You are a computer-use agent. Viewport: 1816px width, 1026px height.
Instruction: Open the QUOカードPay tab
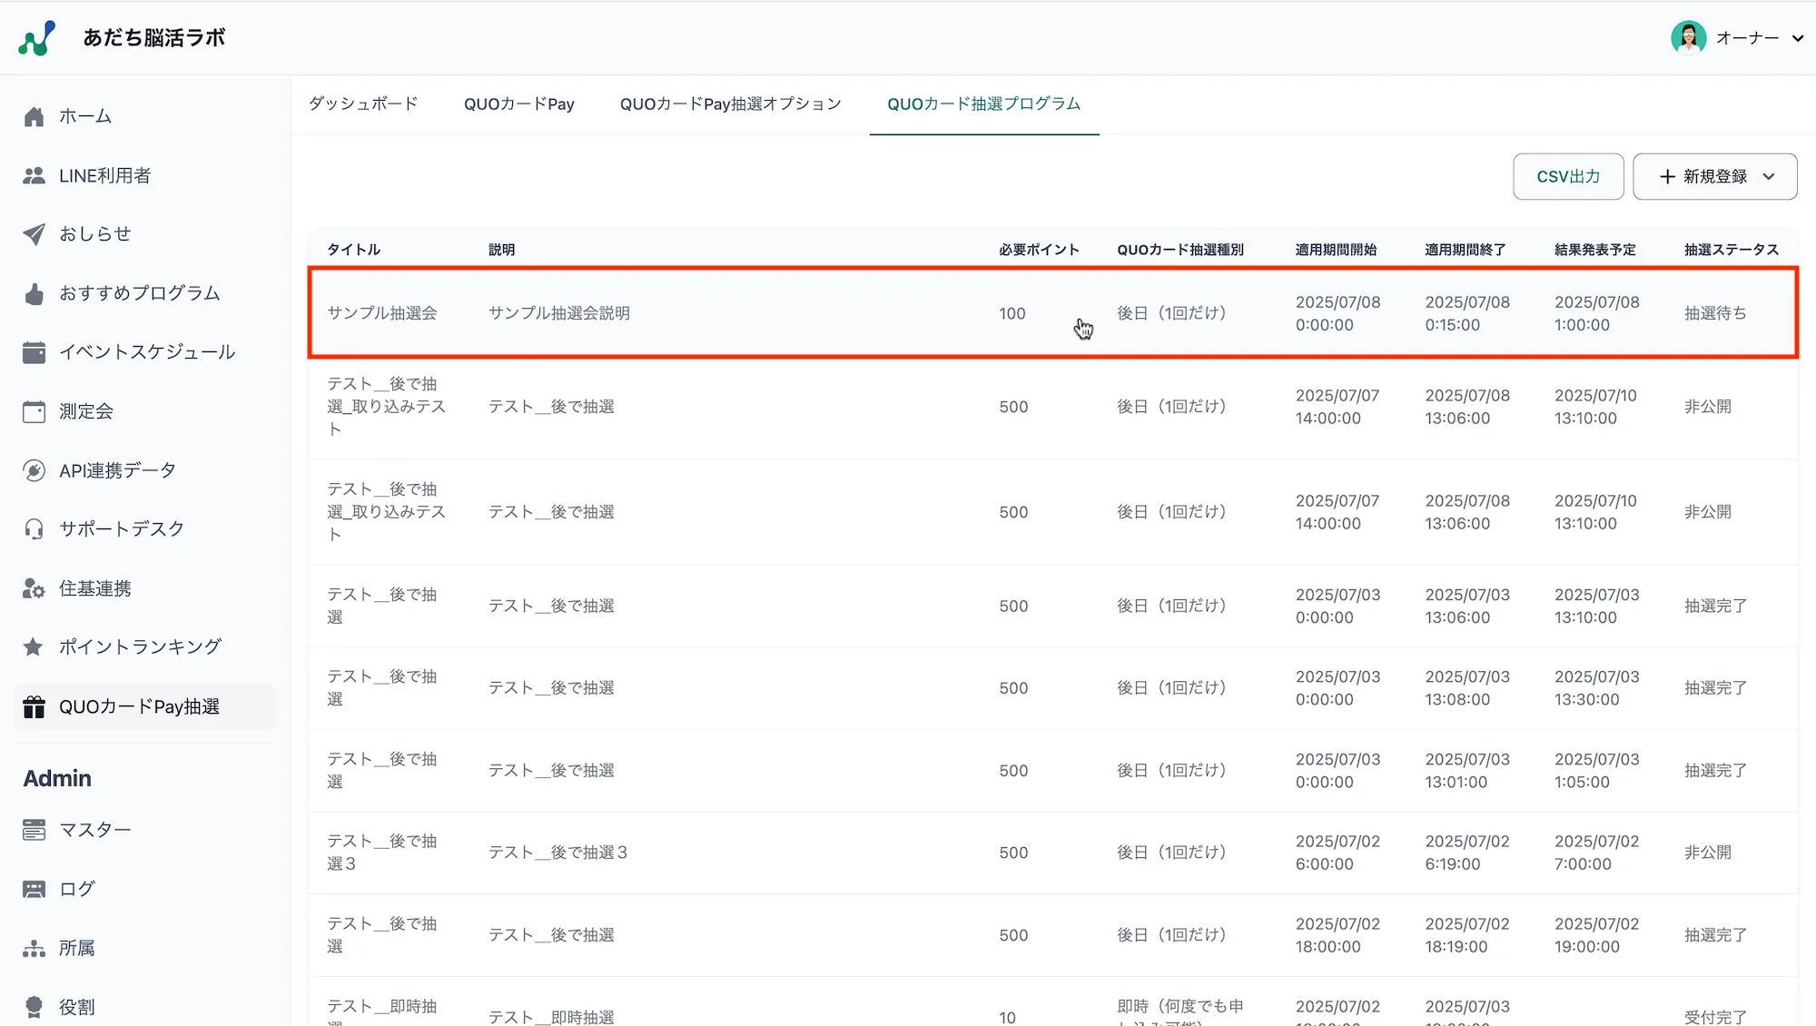tap(518, 104)
